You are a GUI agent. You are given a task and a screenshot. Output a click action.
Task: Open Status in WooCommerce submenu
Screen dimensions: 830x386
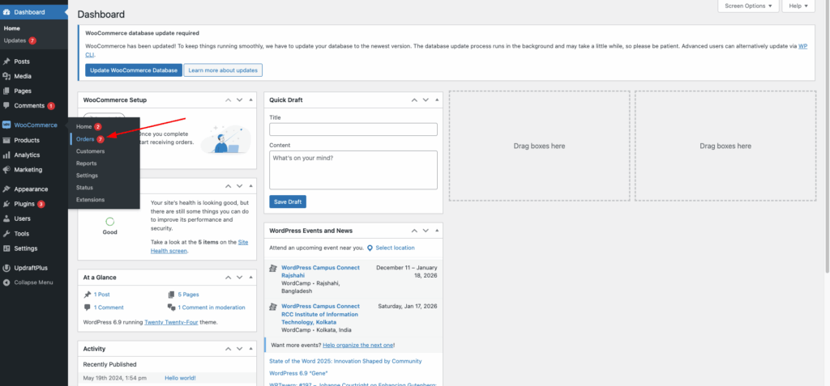84,188
